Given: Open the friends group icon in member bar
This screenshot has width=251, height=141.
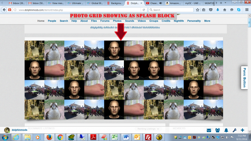Looking at the screenshot, I should point(217,130).
